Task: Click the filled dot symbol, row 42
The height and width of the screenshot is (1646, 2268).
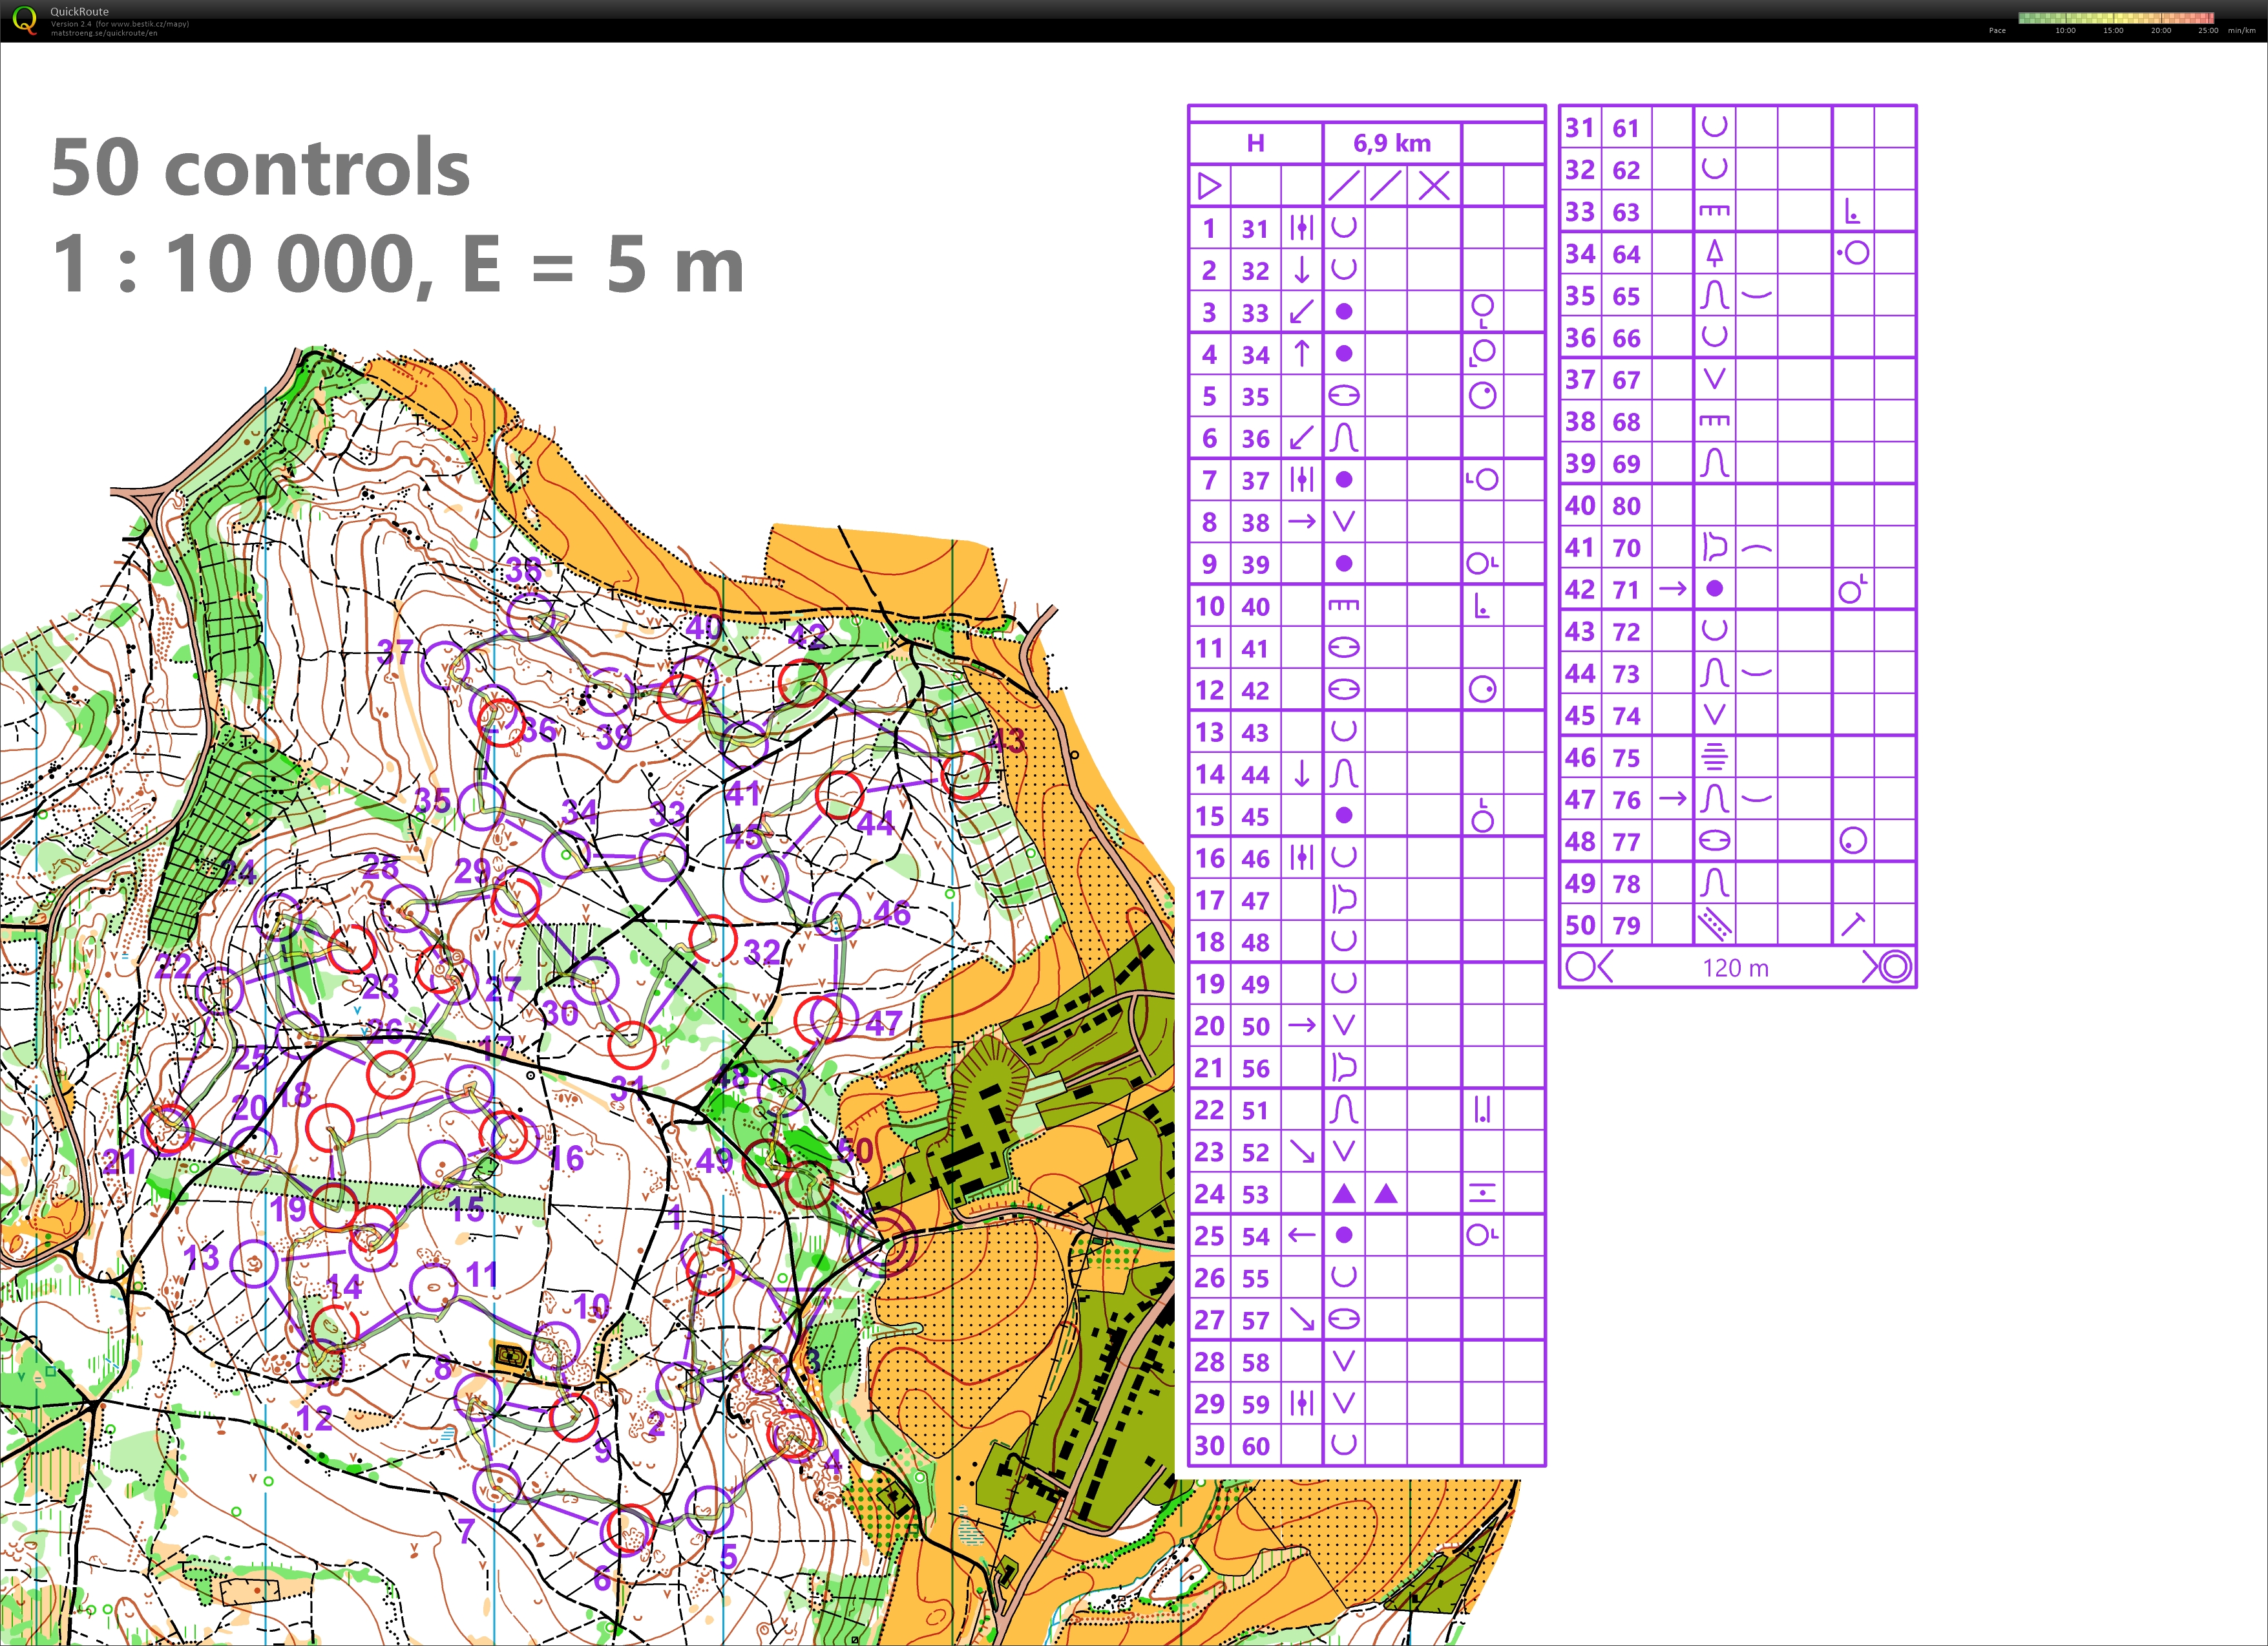Action: (1714, 589)
